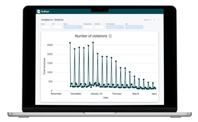Screen dimensions: 198x122
Task: Click the Employee Name input field
Action: [x=88, y=27]
